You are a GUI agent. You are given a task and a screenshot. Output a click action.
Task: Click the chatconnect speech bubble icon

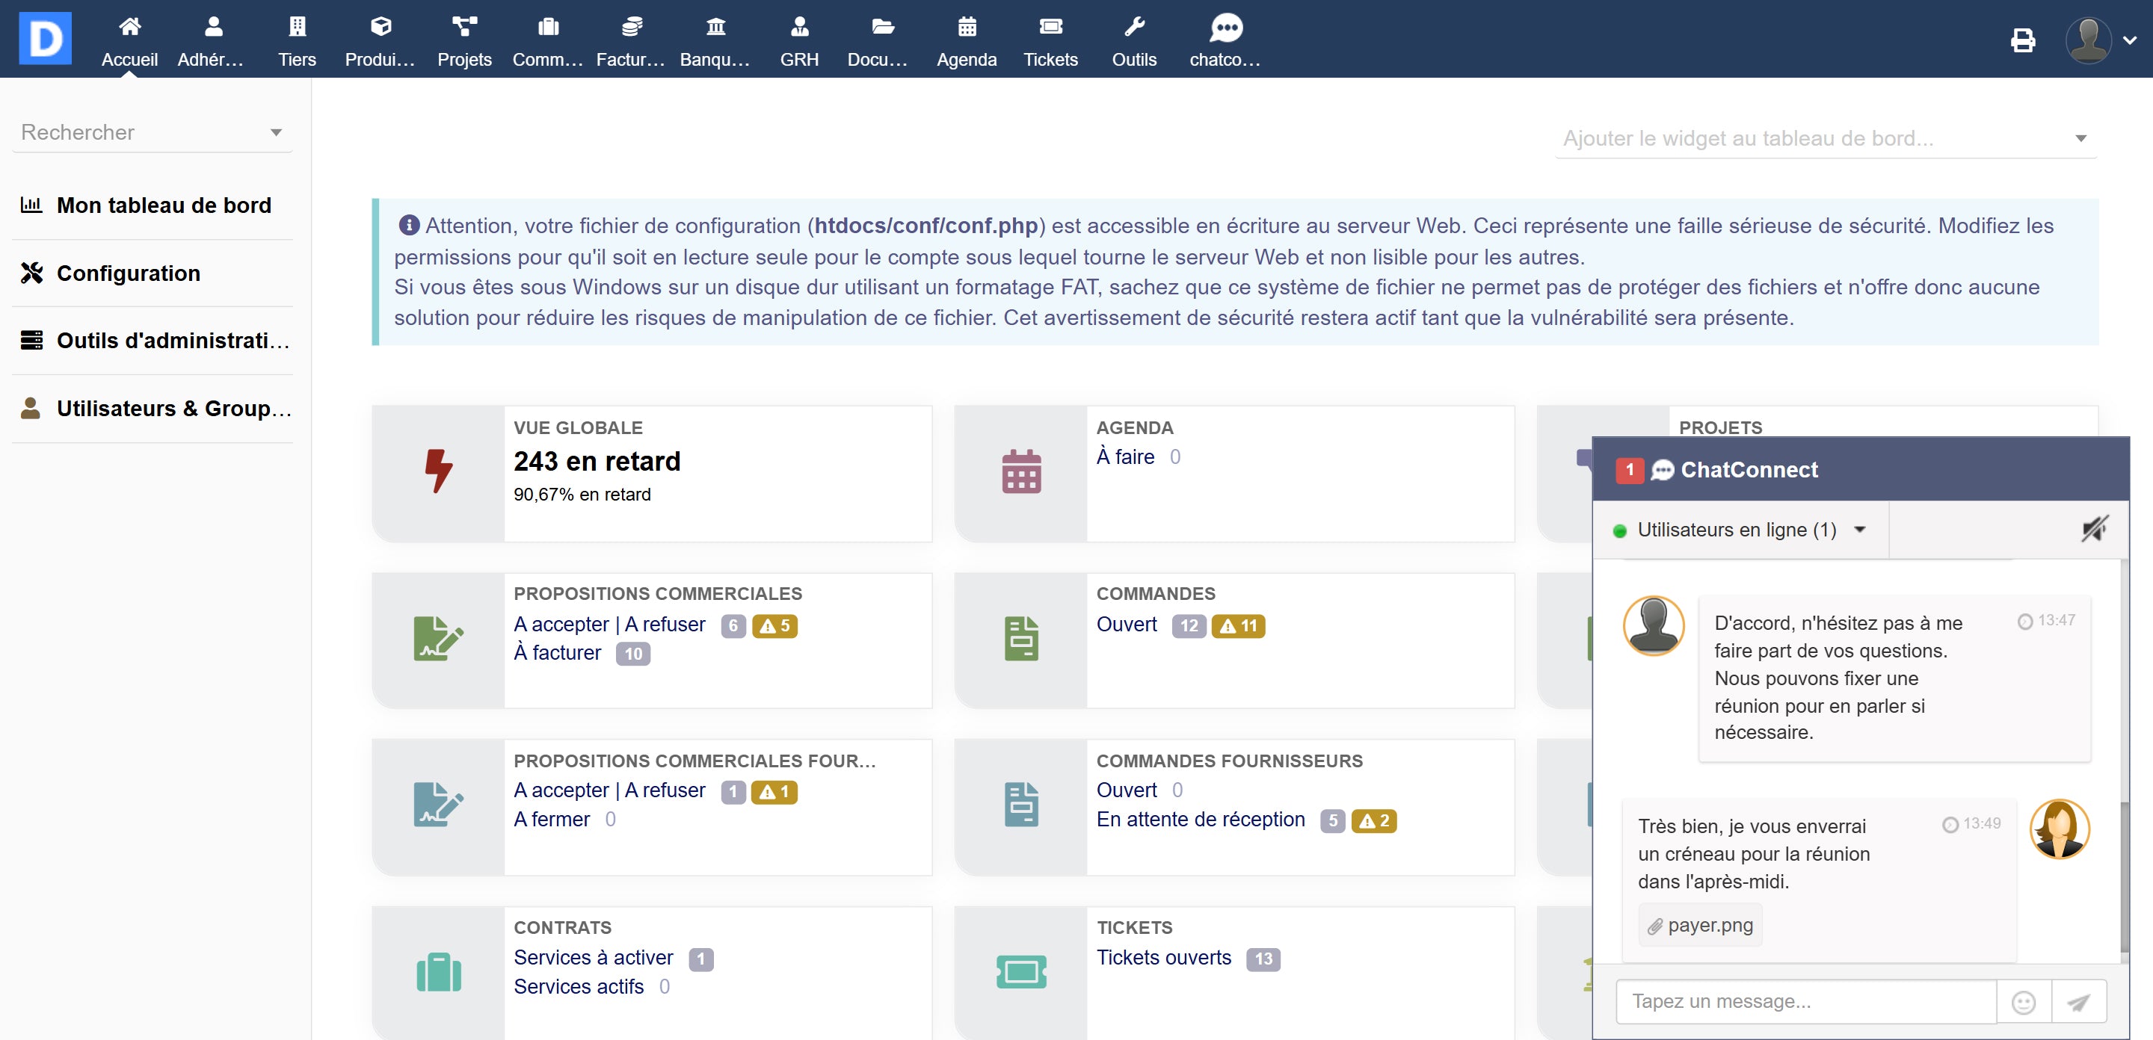tap(1225, 28)
